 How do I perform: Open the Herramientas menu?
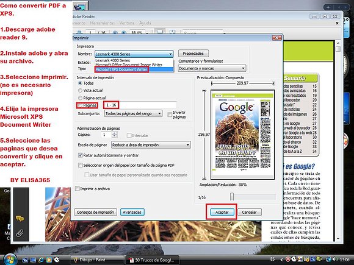tap(102, 23)
